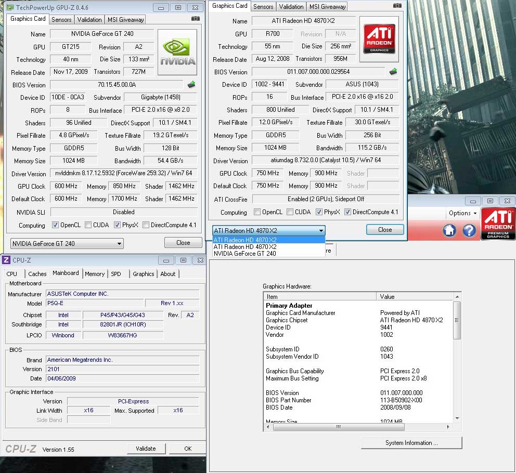
Task: Click the CPU-Z purple Z title icon
Action: (6, 260)
